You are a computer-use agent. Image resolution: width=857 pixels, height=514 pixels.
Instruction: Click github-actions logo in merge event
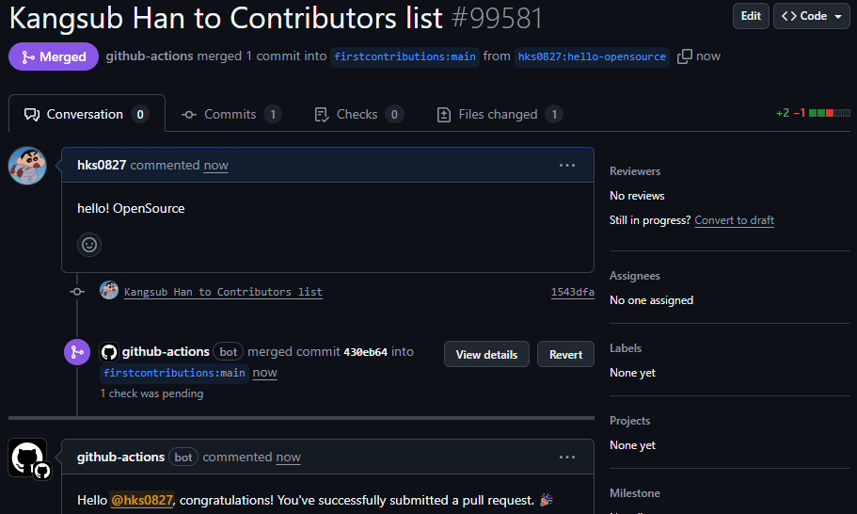[x=109, y=352]
